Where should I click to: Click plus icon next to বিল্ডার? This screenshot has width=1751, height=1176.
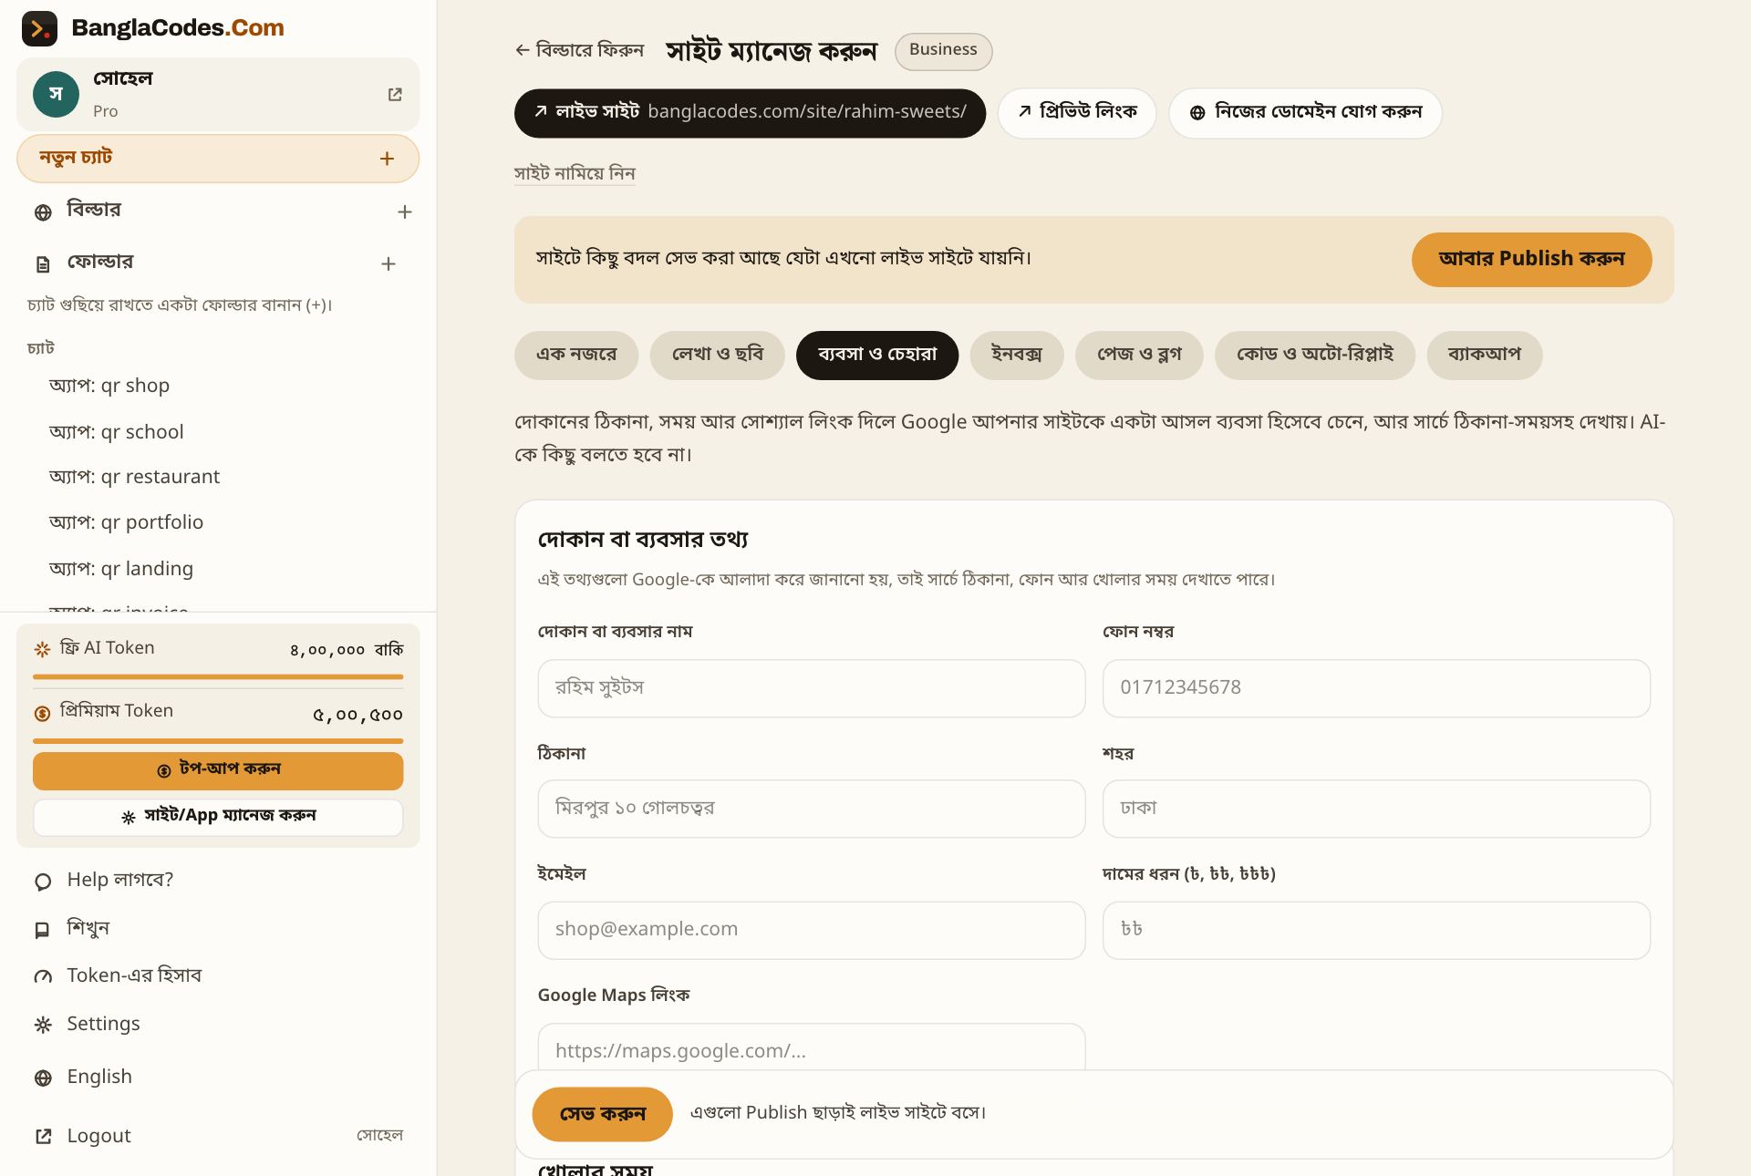(x=405, y=211)
